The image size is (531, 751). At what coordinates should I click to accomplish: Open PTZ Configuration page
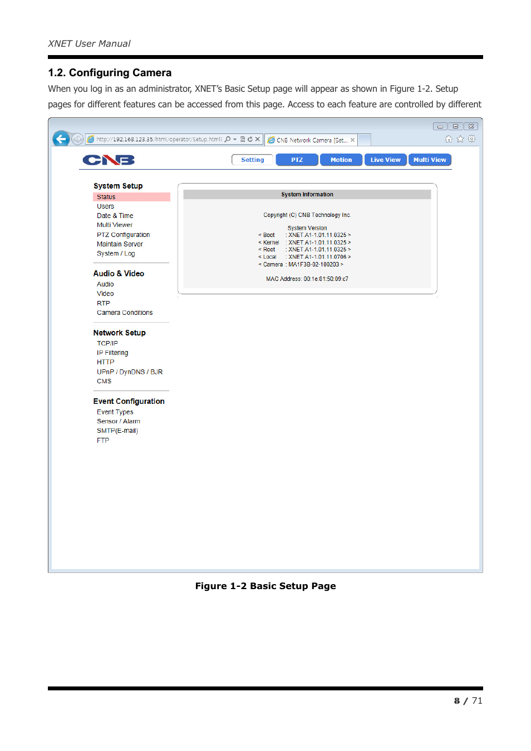pyautogui.click(x=124, y=235)
